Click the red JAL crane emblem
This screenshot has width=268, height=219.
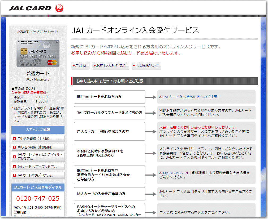point(59,8)
